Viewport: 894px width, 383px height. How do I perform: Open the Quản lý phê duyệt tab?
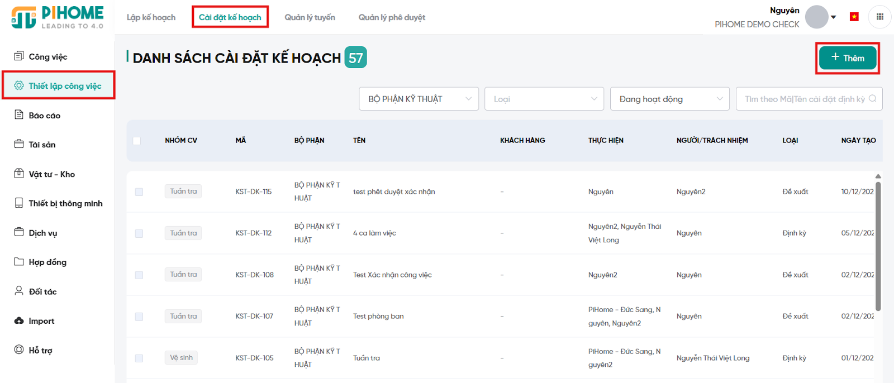pos(392,17)
